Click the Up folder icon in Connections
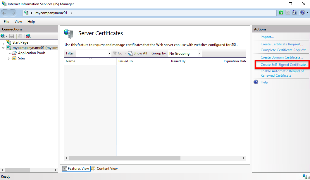The height and width of the screenshot is (180, 310). click(x=20, y=36)
